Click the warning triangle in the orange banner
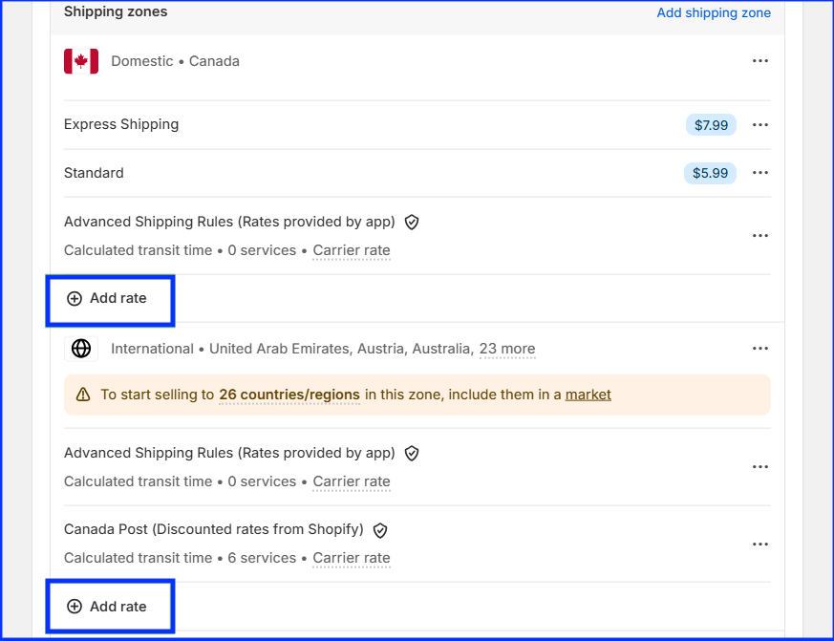The width and height of the screenshot is (834, 641). 81,394
